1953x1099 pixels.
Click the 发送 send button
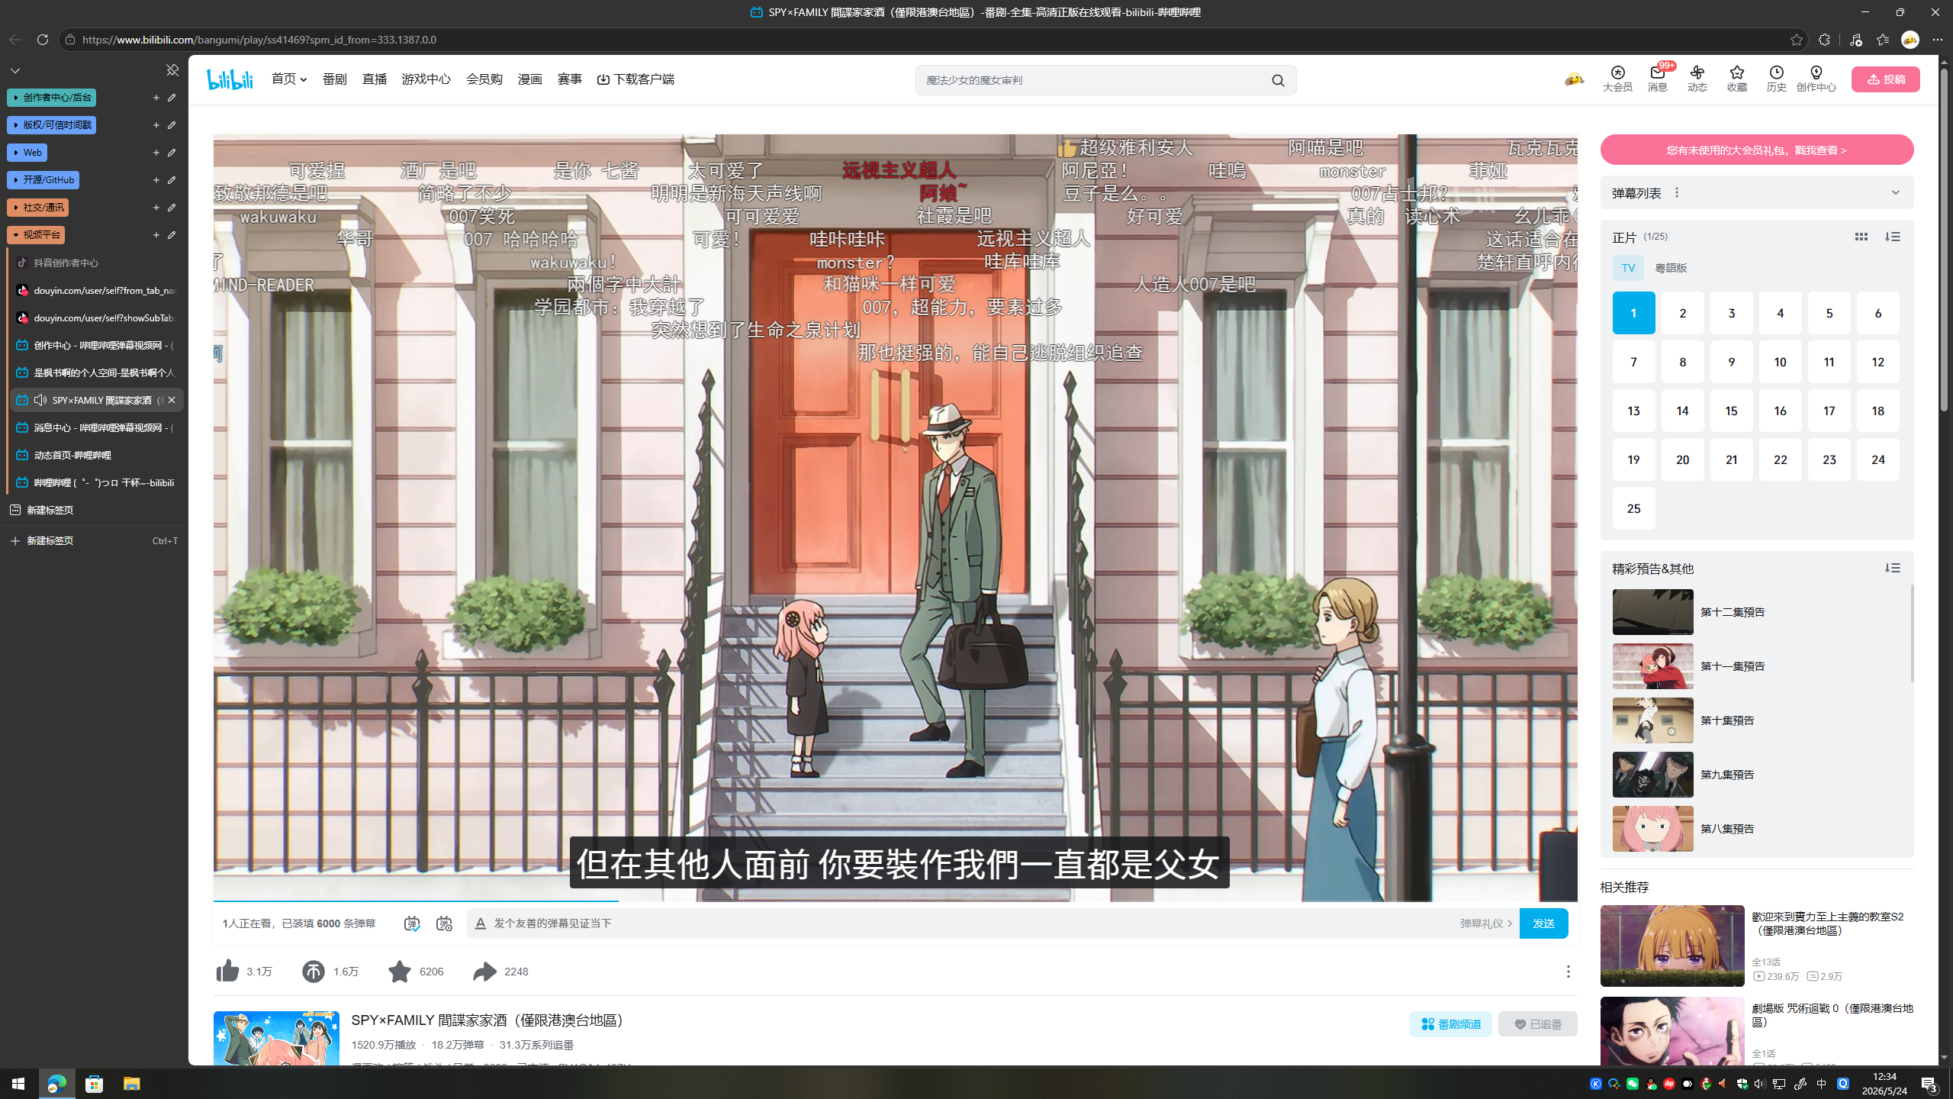click(1543, 923)
